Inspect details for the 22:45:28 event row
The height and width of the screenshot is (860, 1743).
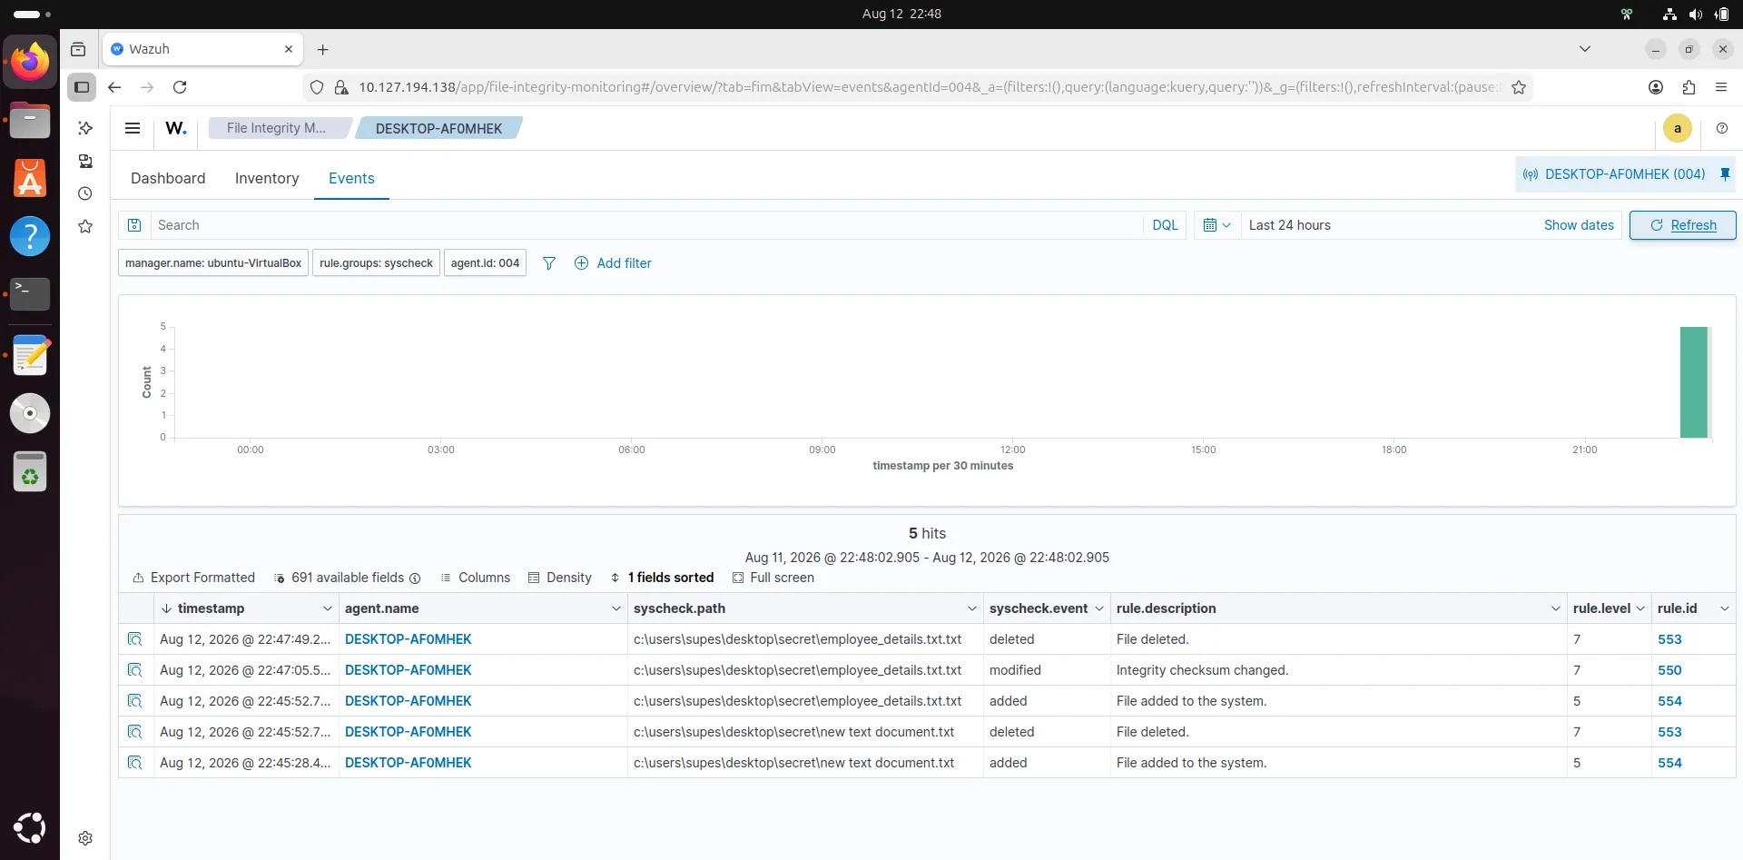[x=135, y=763]
